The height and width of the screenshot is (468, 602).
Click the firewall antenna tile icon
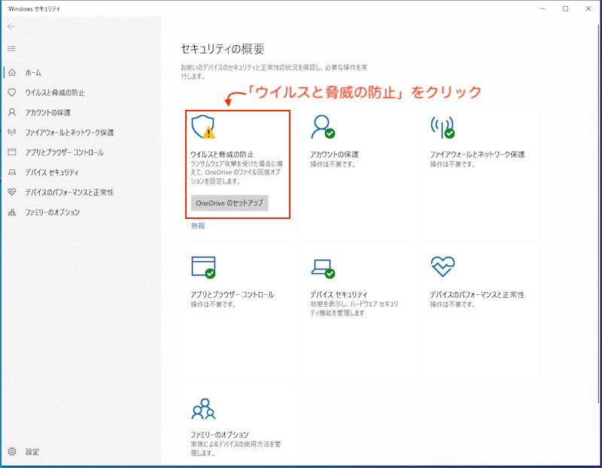click(442, 127)
